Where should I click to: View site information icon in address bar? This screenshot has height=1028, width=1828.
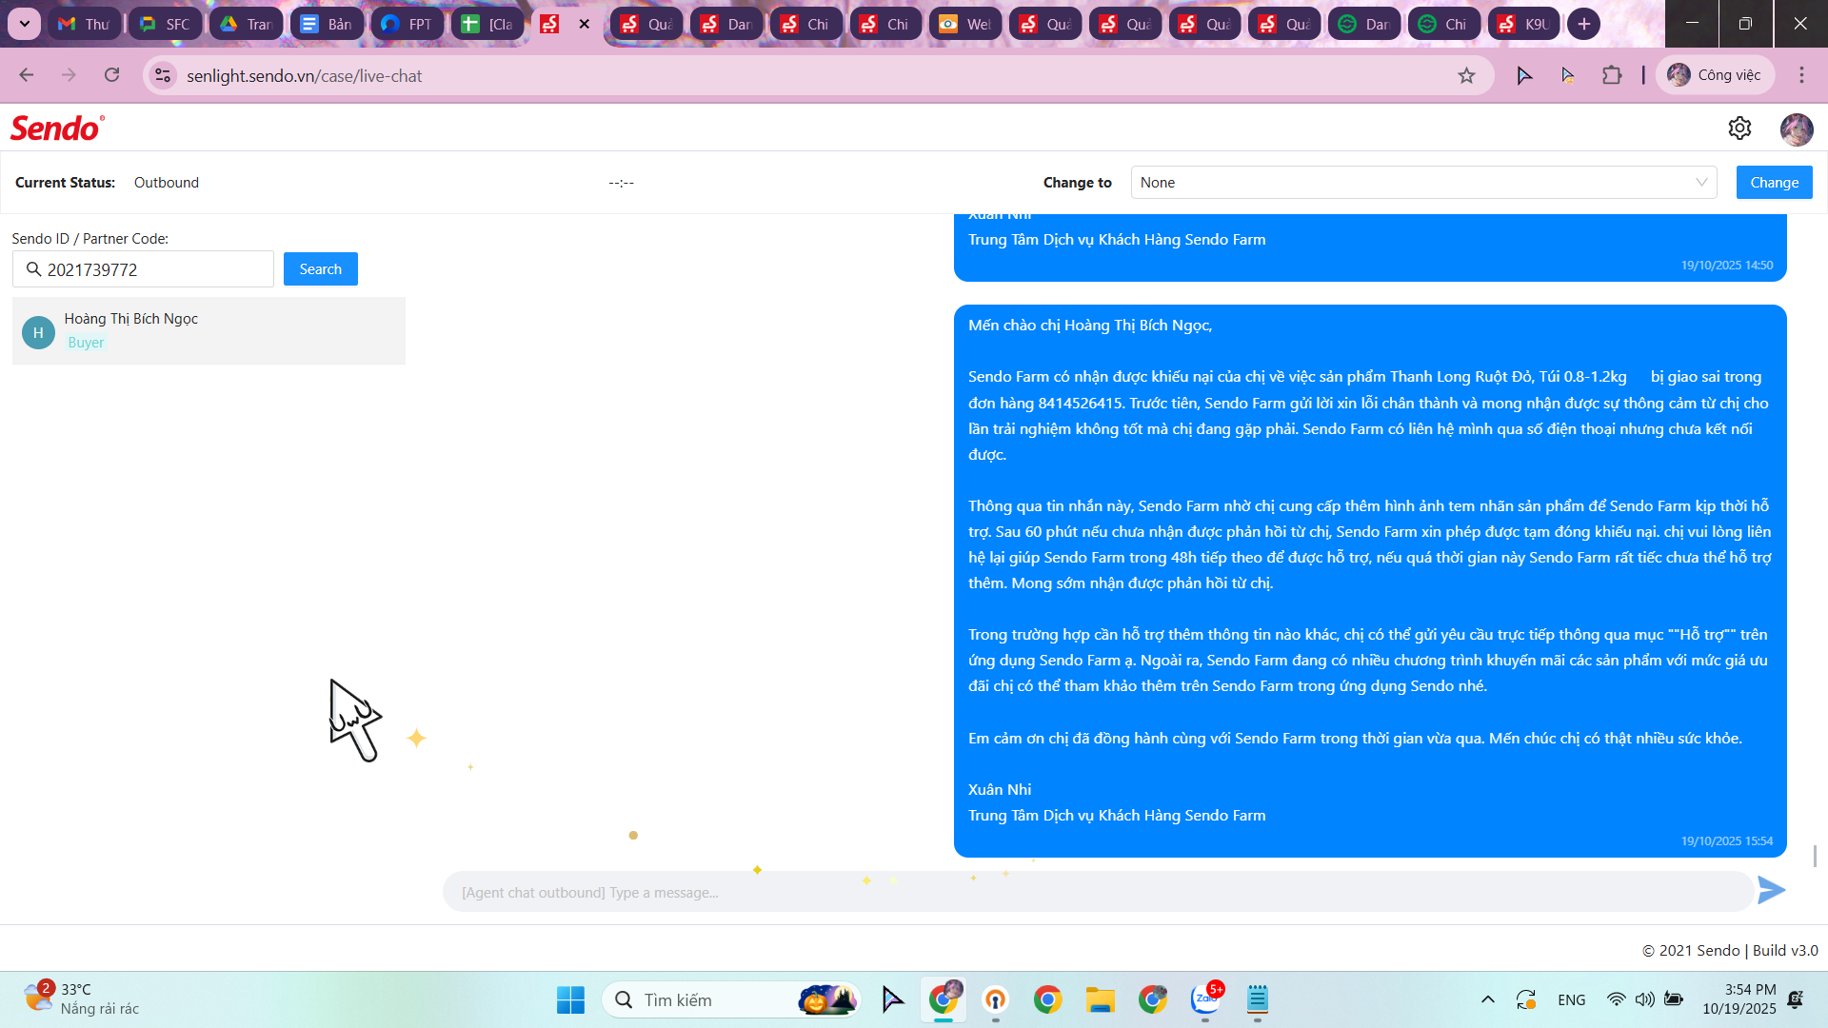click(164, 75)
